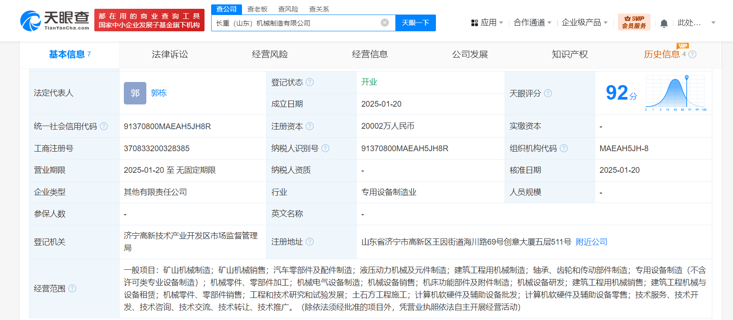Open the 附近公司 link
The height and width of the screenshot is (320, 733).
592,242
